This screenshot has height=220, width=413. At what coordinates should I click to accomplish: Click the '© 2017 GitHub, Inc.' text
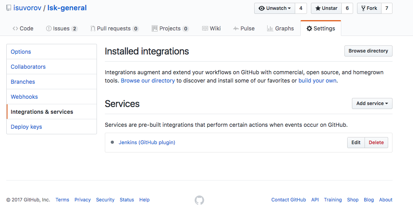pos(28,200)
